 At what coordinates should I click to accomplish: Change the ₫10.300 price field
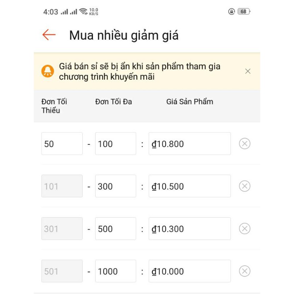pos(190,229)
